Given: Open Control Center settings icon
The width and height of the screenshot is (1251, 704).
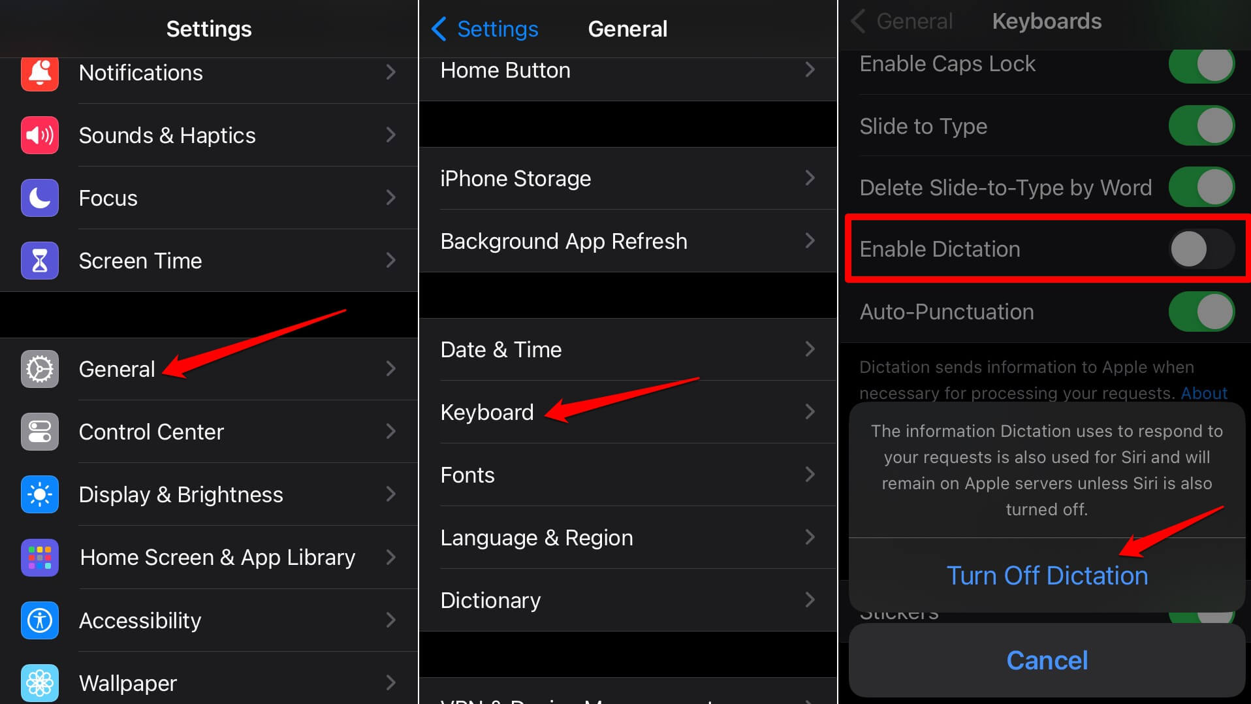Looking at the screenshot, I should [39, 431].
